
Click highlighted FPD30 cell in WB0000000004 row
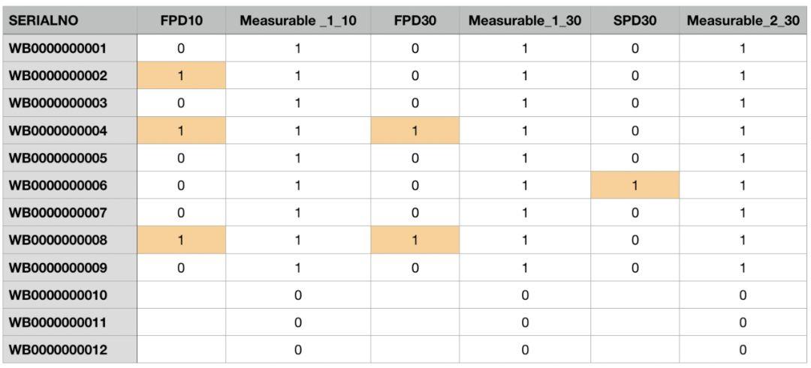tap(415, 130)
